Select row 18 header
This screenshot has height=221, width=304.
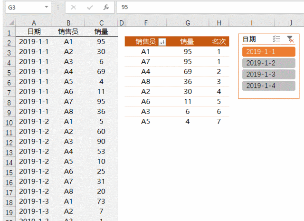click(9, 202)
